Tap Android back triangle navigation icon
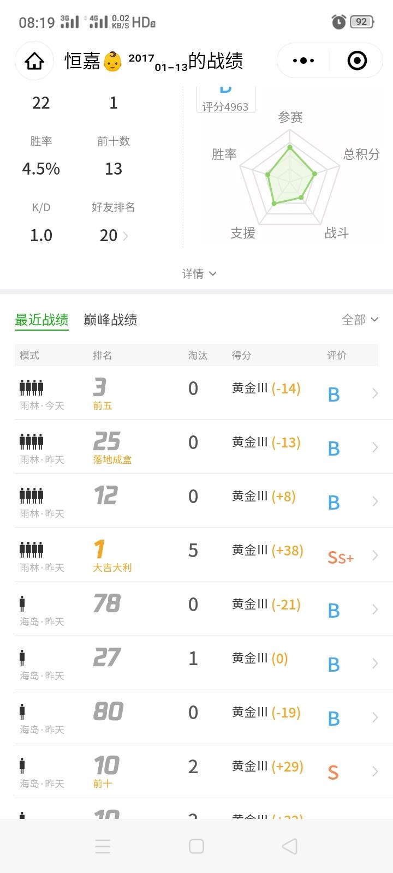This screenshot has height=873, width=393. point(289,846)
